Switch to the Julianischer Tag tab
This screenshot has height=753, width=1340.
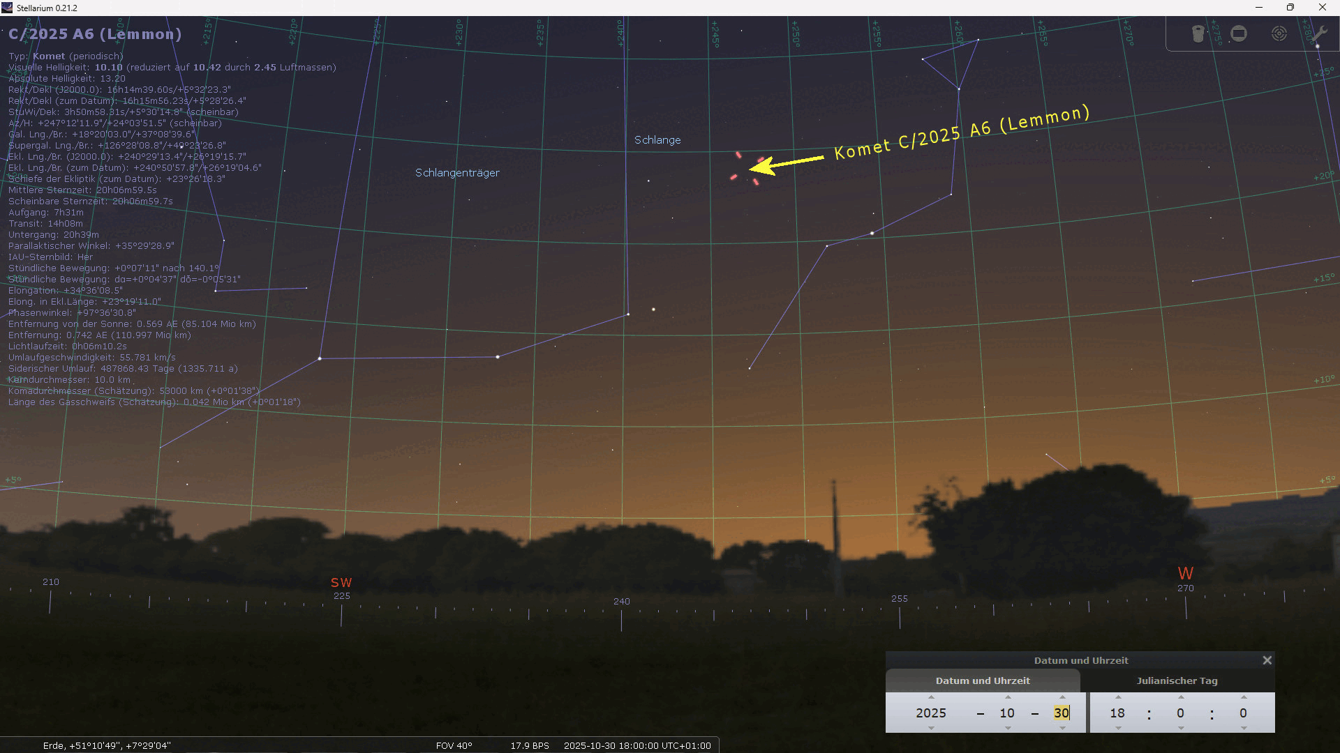[1177, 680]
